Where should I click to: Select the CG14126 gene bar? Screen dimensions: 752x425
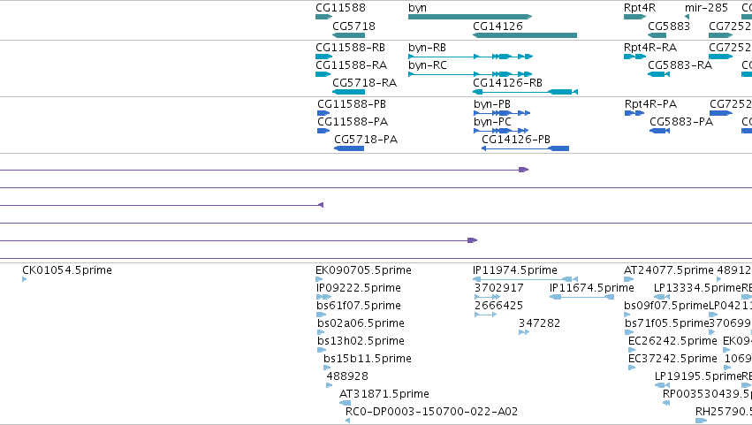point(525,35)
